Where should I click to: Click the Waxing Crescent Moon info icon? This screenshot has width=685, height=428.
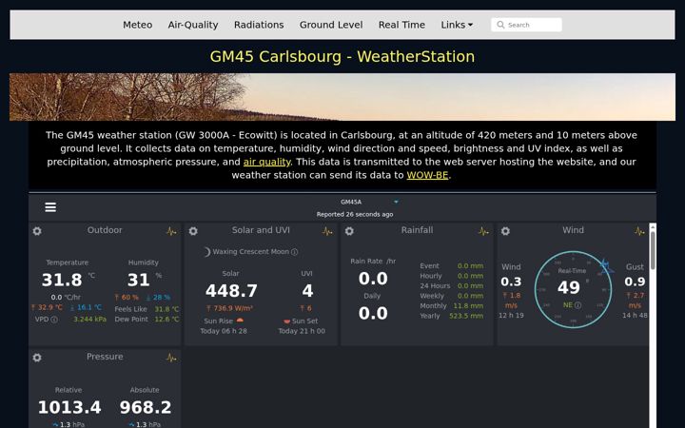tap(294, 252)
